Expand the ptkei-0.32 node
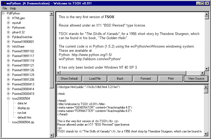The height and width of the screenshot is (139, 211). [x=8, y=32]
